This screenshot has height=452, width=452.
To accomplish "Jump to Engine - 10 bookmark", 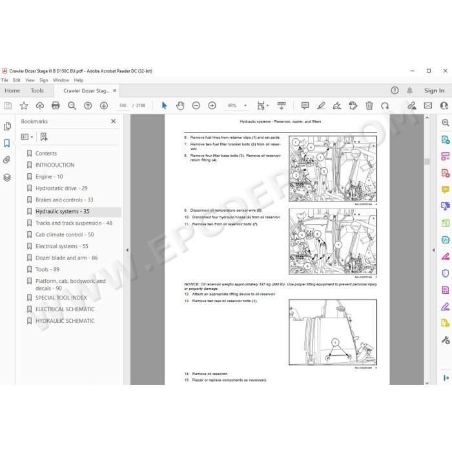I will pyautogui.click(x=49, y=176).
